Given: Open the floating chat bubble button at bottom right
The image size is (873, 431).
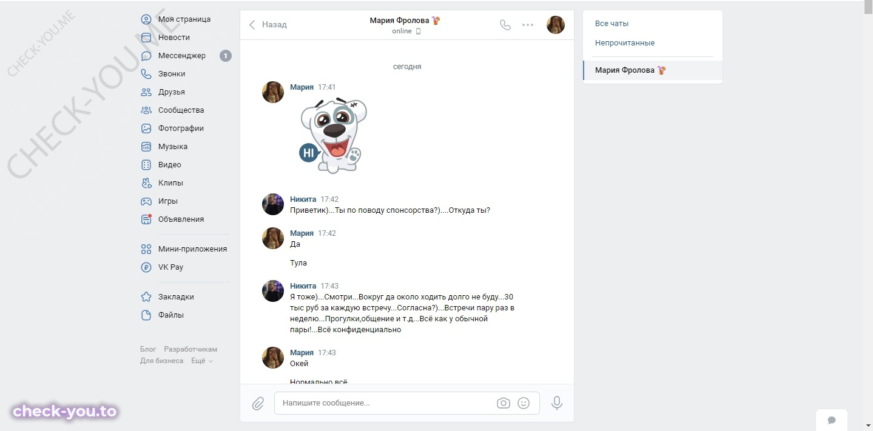Looking at the screenshot, I should click(832, 420).
